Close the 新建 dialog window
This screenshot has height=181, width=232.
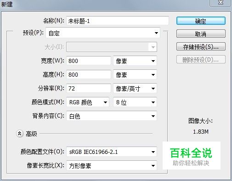(x=221, y=3)
